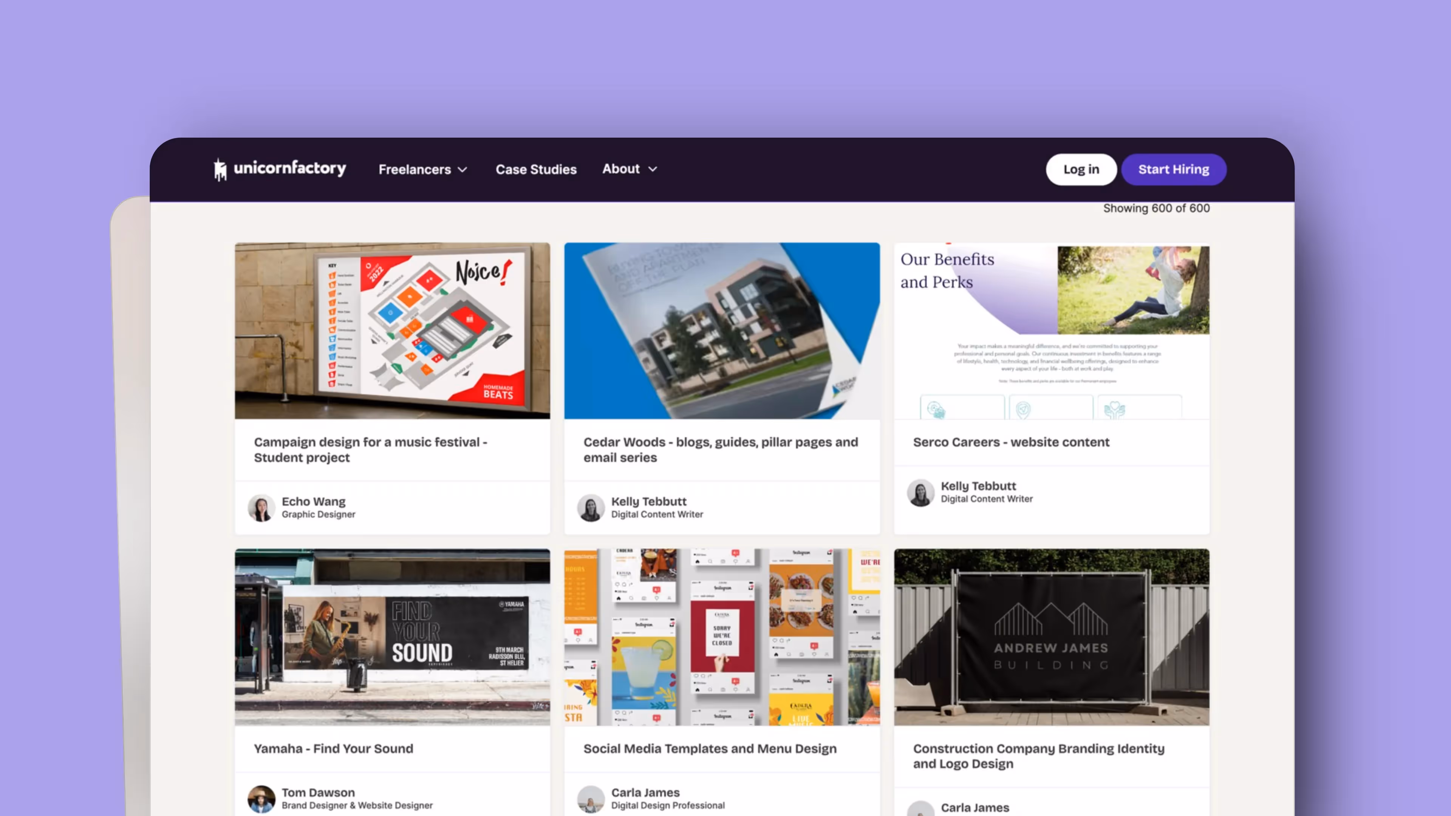1451x816 pixels.
Task: Expand the About menu chevron
Action: tap(652, 169)
